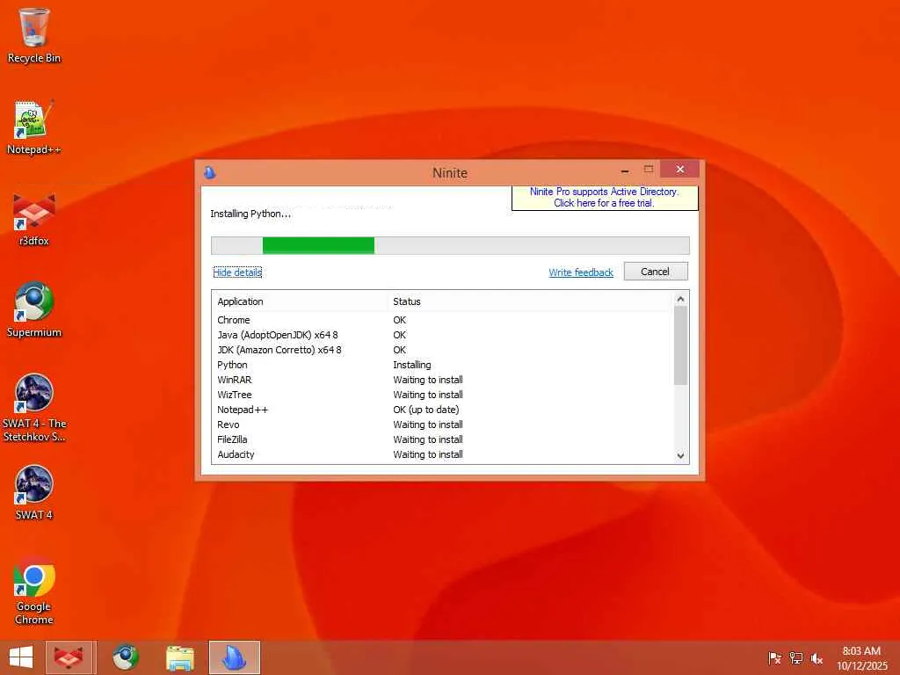Select the WinRAR row

pyautogui.click(x=442, y=380)
